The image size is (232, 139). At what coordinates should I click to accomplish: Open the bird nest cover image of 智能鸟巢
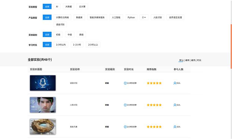[x=43, y=127]
